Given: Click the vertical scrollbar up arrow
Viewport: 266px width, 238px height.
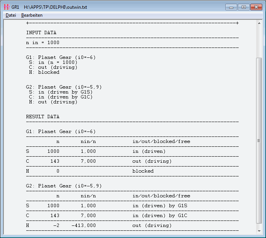Looking at the screenshot, I should click(x=259, y=24).
